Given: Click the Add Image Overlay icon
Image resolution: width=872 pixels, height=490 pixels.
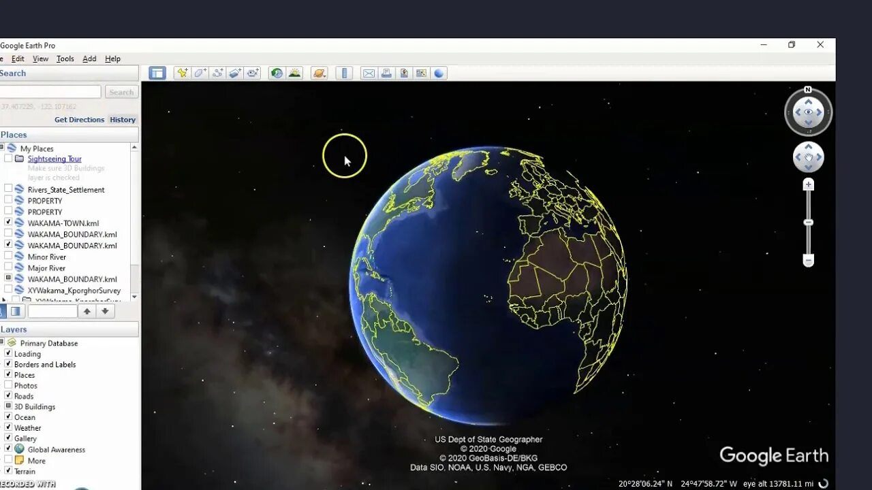Looking at the screenshot, I should point(235,73).
